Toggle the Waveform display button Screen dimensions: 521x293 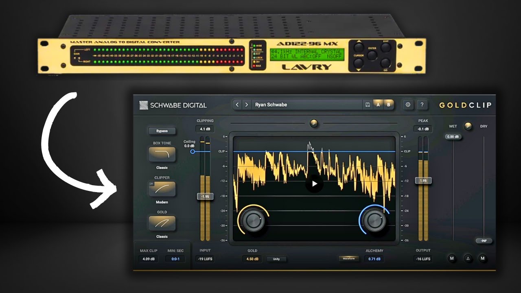(x=349, y=258)
